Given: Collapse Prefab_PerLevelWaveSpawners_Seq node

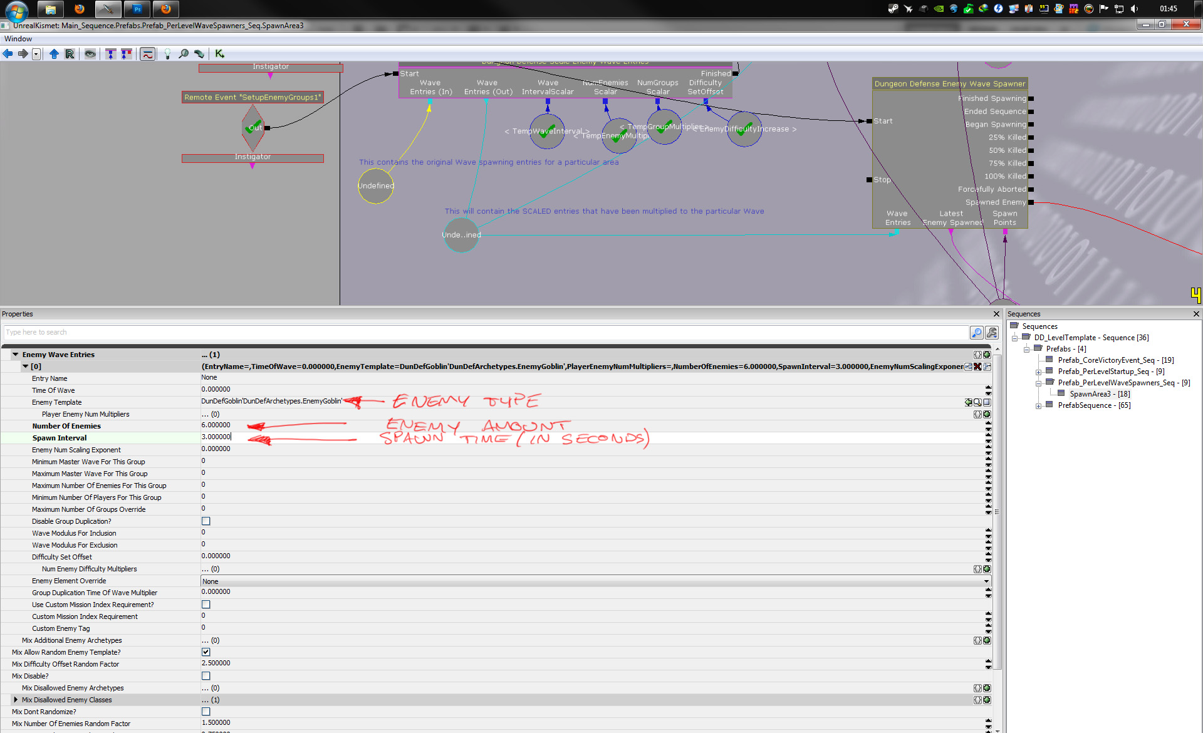Looking at the screenshot, I should (x=1038, y=383).
